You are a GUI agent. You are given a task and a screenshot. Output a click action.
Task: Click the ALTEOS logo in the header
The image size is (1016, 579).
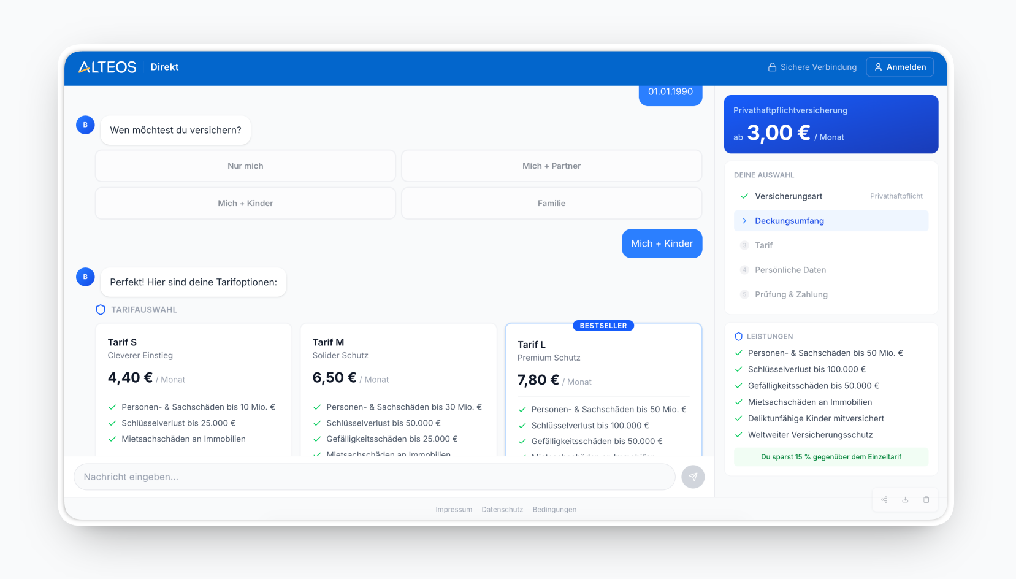point(107,67)
